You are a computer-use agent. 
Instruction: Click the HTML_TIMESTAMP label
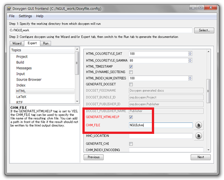99,66
